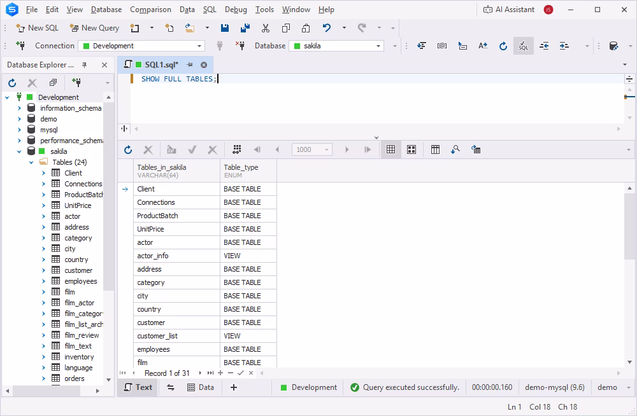
Task: Collapse the Tables (24) folder
Action: point(31,162)
